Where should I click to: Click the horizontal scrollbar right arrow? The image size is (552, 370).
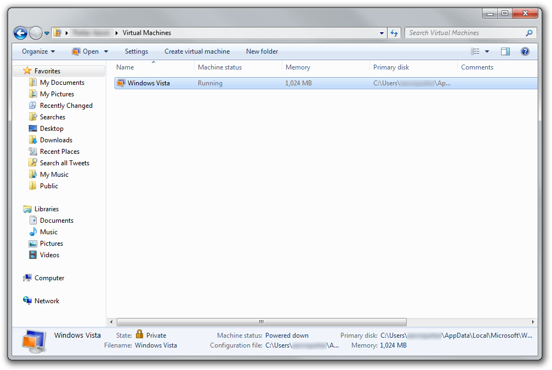click(533, 322)
